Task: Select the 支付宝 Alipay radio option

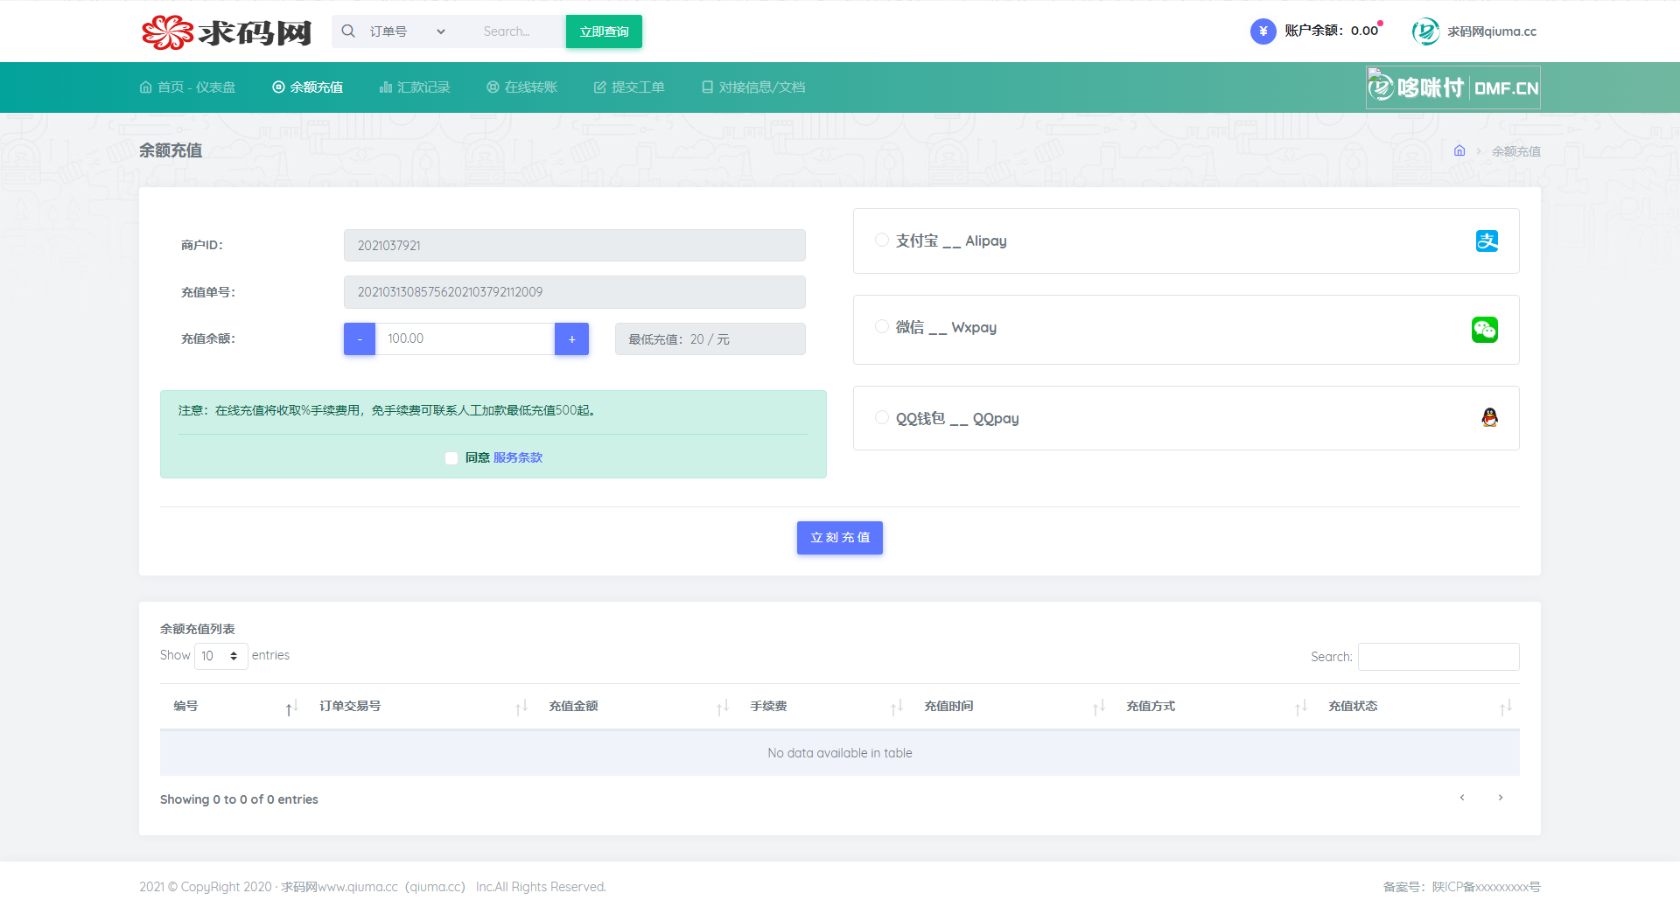Action: click(882, 240)
